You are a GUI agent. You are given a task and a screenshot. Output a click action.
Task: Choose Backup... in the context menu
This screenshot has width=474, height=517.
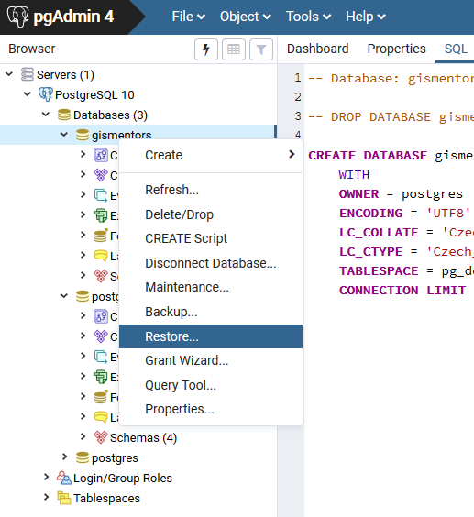pyautogui.click(x=211, y=312)
